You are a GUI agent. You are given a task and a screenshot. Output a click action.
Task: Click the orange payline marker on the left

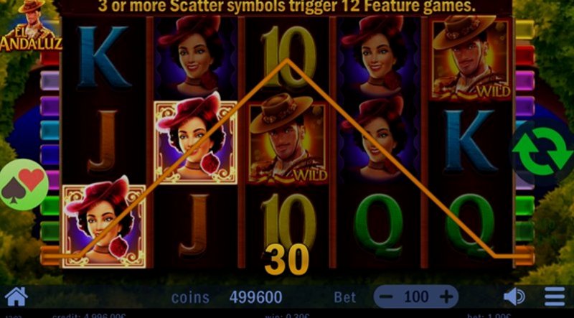pos(50,256)
